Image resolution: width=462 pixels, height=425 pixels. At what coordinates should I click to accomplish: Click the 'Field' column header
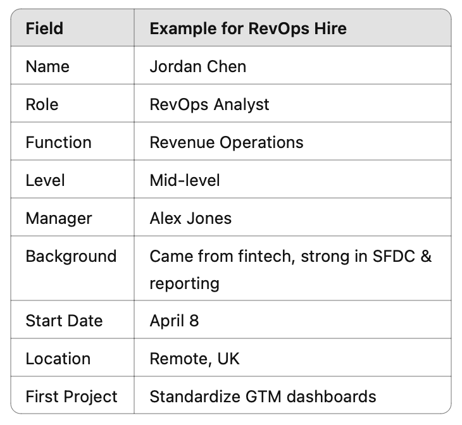[72, 28]
